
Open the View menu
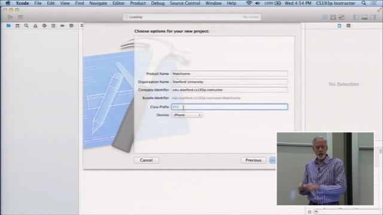click(65, 3)
